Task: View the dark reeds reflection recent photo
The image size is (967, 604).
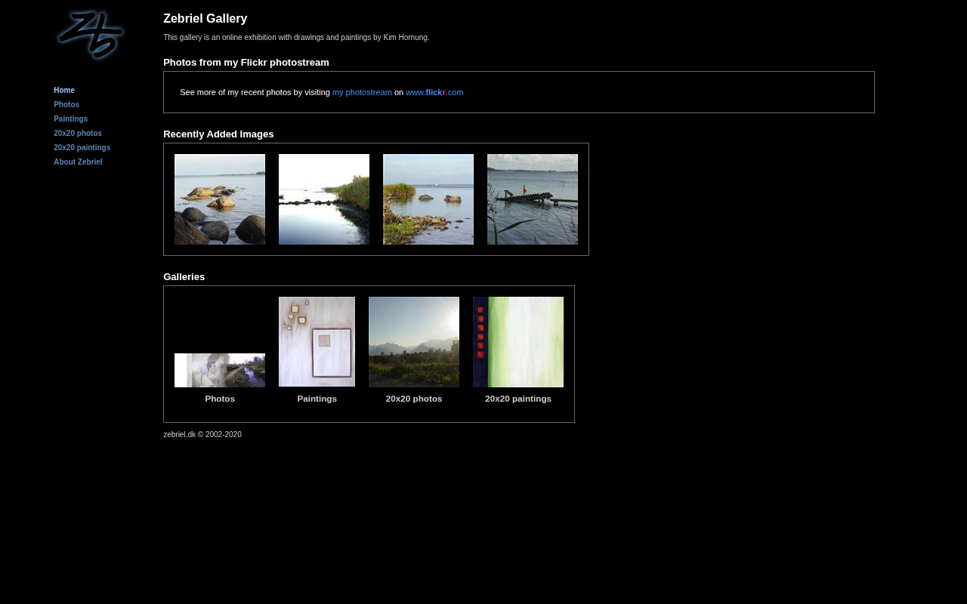Action: click(x=324, y=199)
